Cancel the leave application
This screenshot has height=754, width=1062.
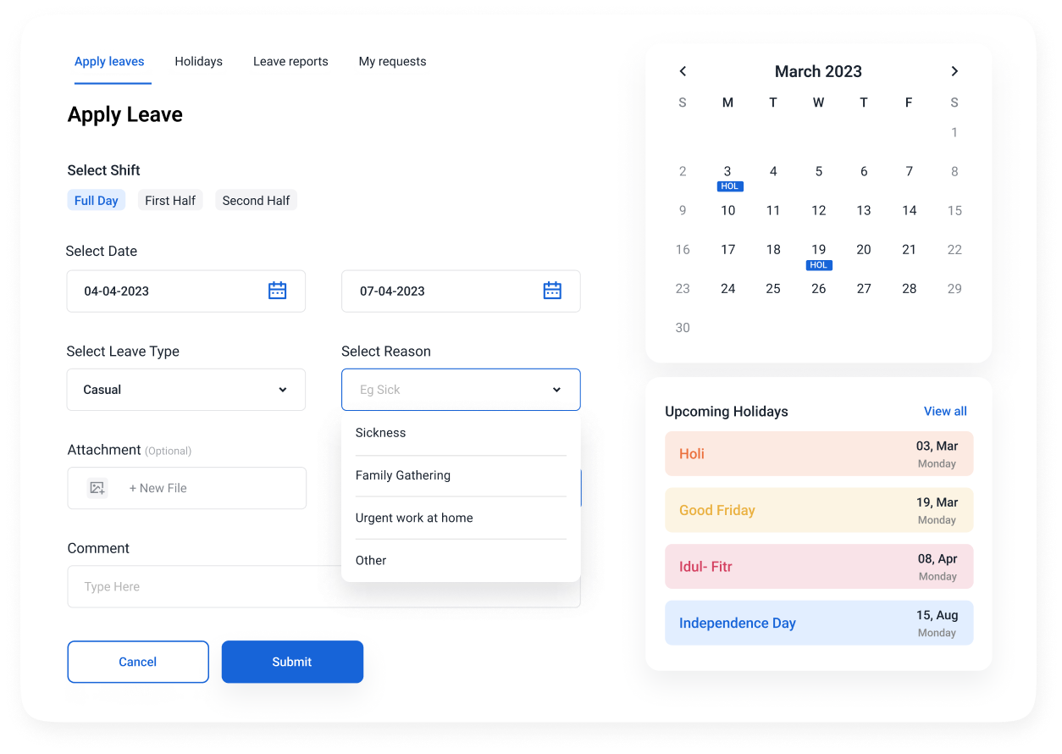coord(138,662)
